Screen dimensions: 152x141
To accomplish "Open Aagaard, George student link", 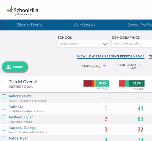I will tap(22, 128).
